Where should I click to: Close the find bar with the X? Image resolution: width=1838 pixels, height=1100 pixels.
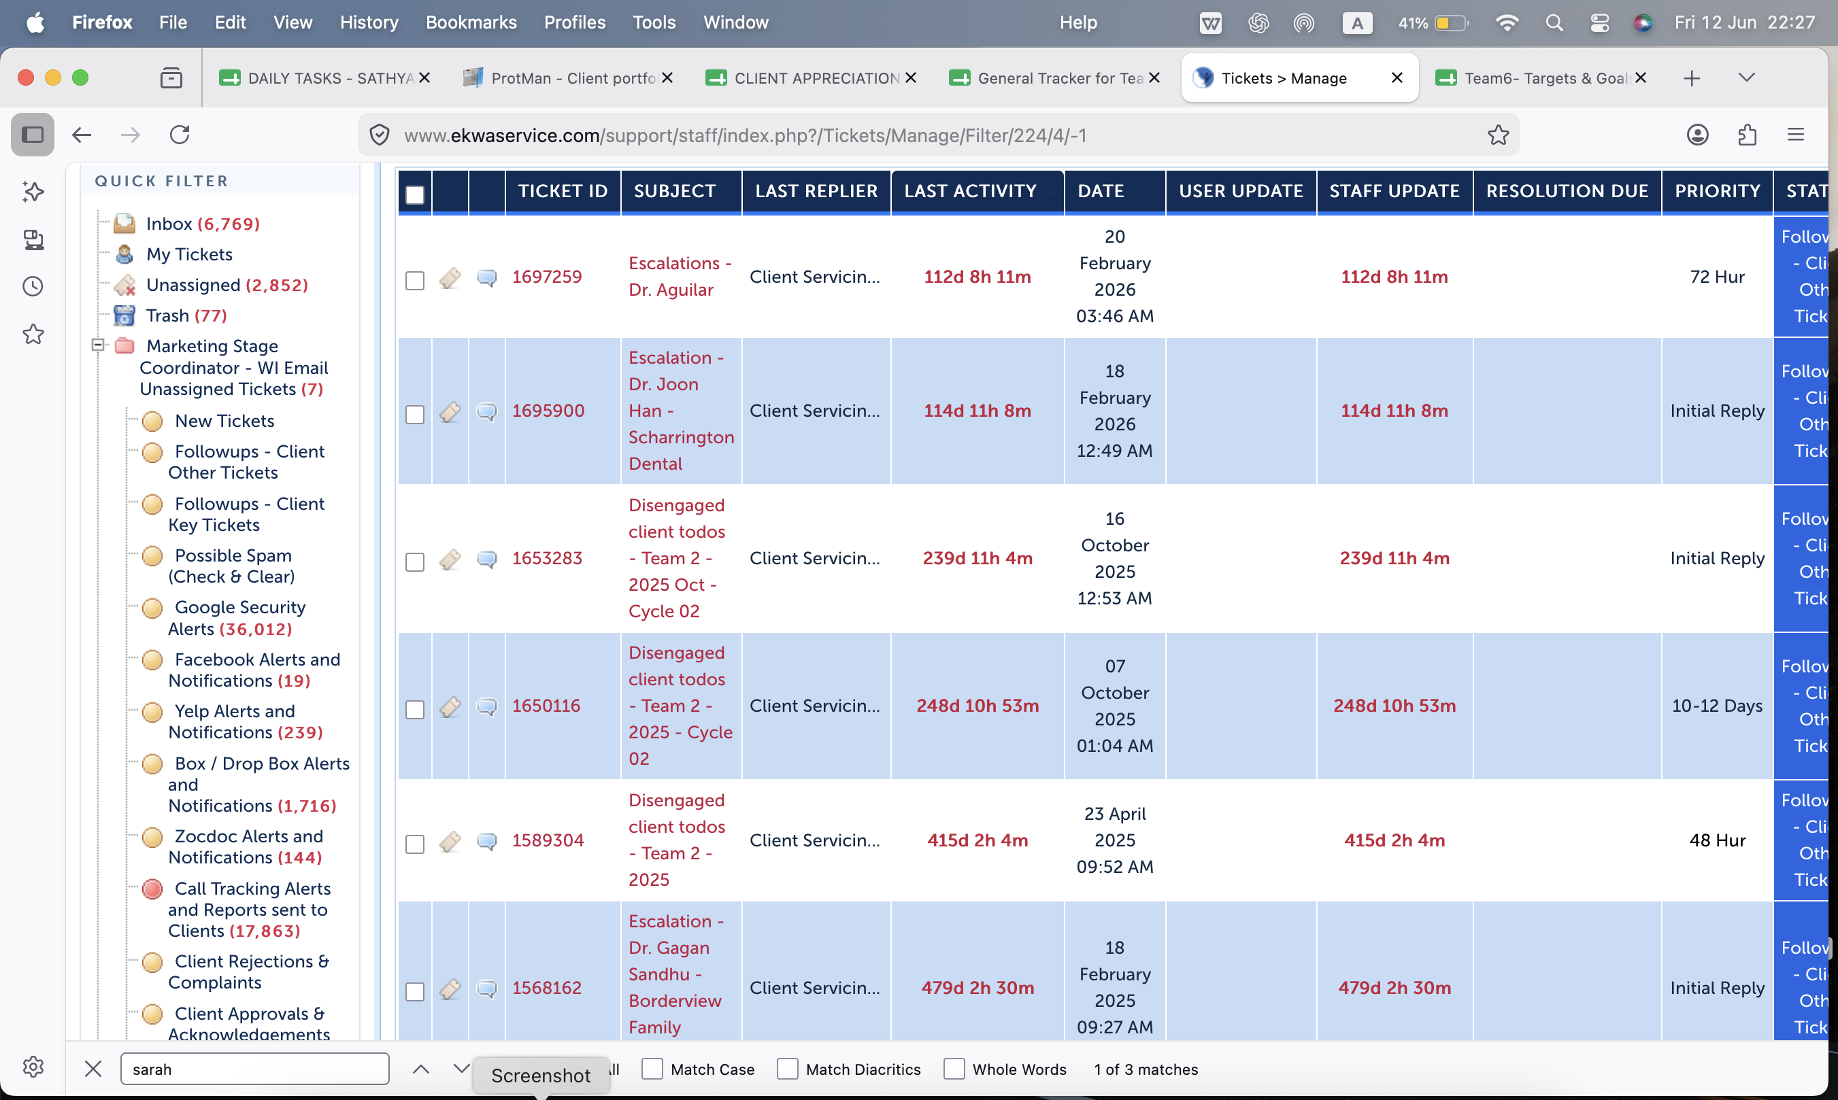(93, 1069)
